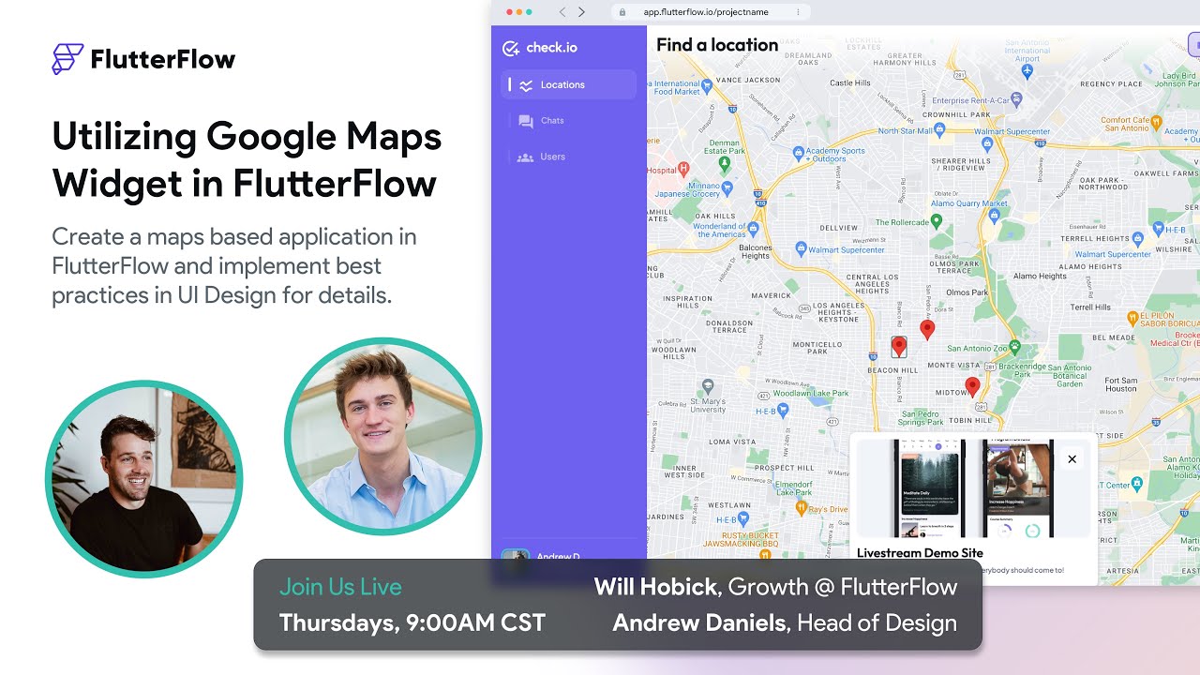Close the Livestream Demo Site card
Viewport: 1200px width, 675px height.
pyautogui.click(x=1072, y=459)
